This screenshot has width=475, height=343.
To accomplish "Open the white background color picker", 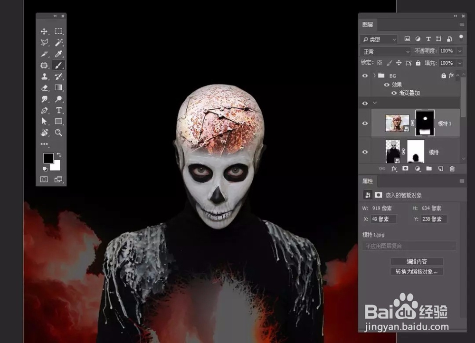I will tap(57, 167).
